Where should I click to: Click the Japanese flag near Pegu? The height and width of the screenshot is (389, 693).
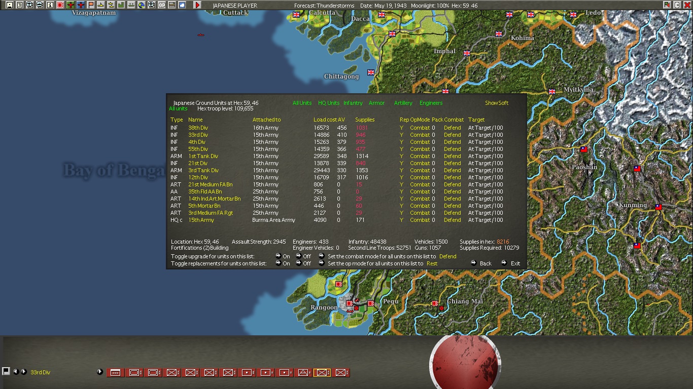[x=371, y=303]
